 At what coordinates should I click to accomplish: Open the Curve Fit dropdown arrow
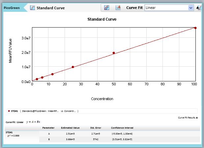190,8
